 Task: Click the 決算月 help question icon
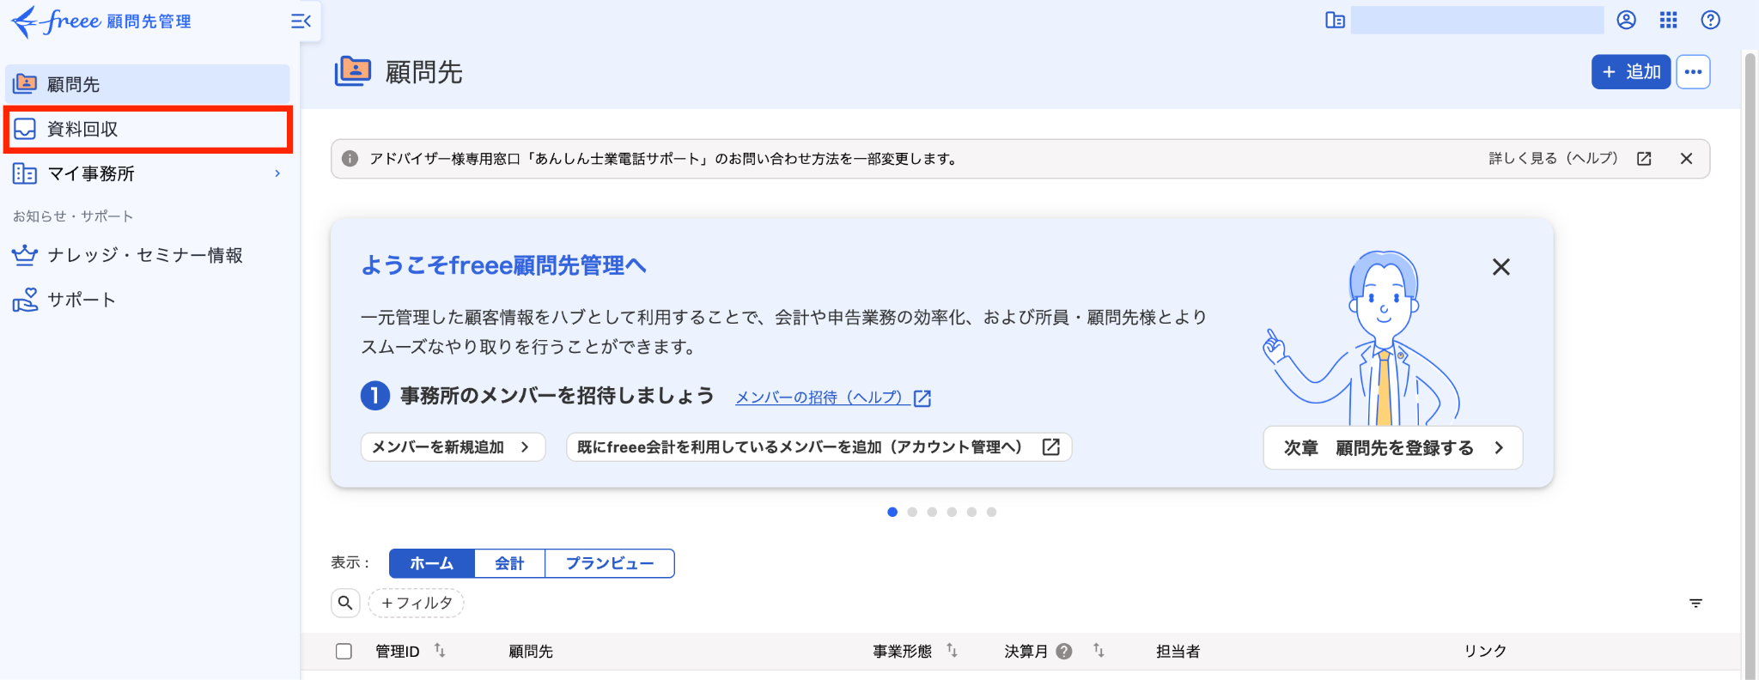1064,652
